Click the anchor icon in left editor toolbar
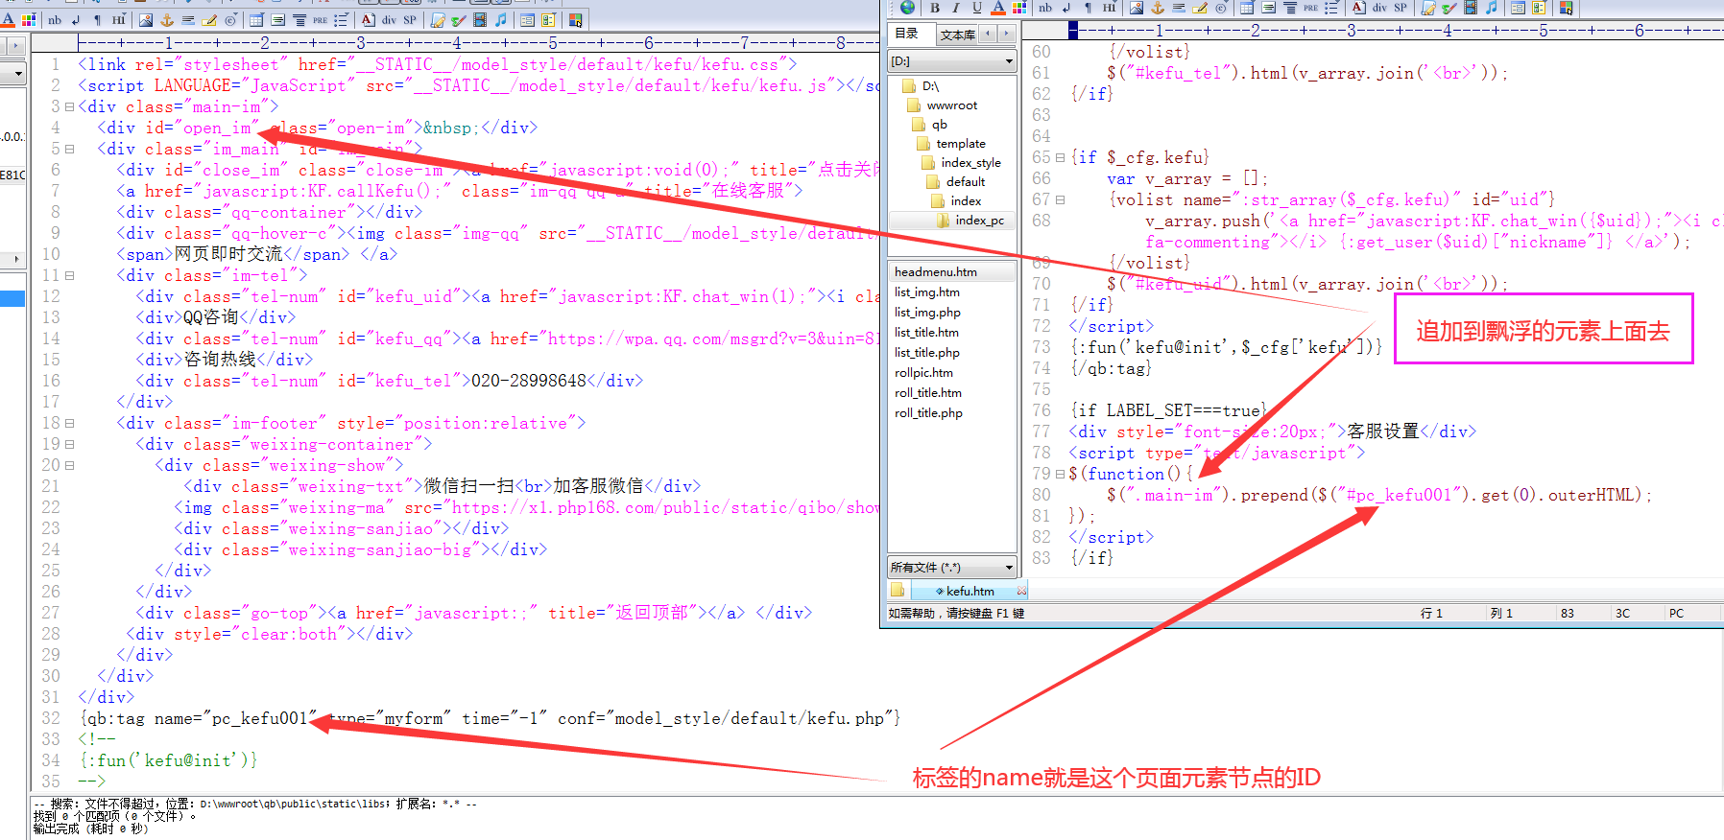1724x840 pixels. (x=166, y=19)
